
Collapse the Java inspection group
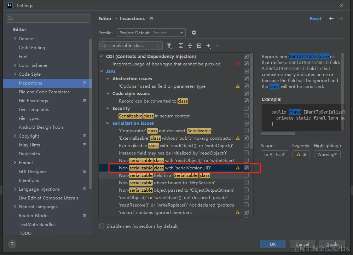click(x=101, y=71)
